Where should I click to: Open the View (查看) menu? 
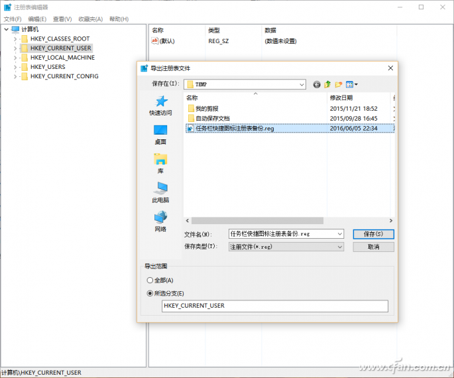point(62,19)
